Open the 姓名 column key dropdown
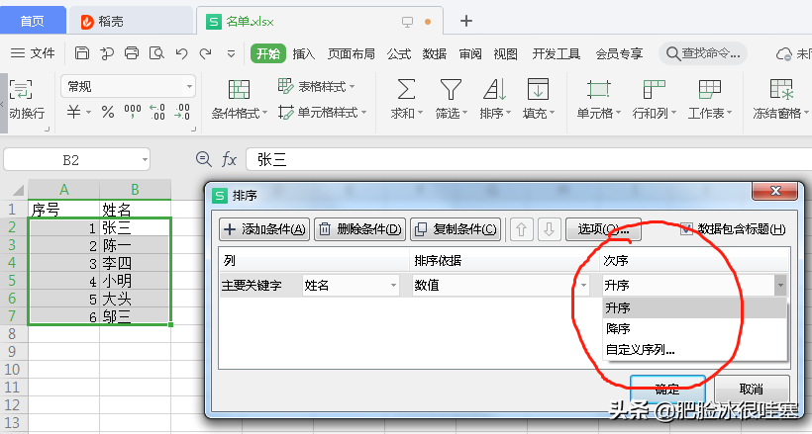 (x=393, y=285)
